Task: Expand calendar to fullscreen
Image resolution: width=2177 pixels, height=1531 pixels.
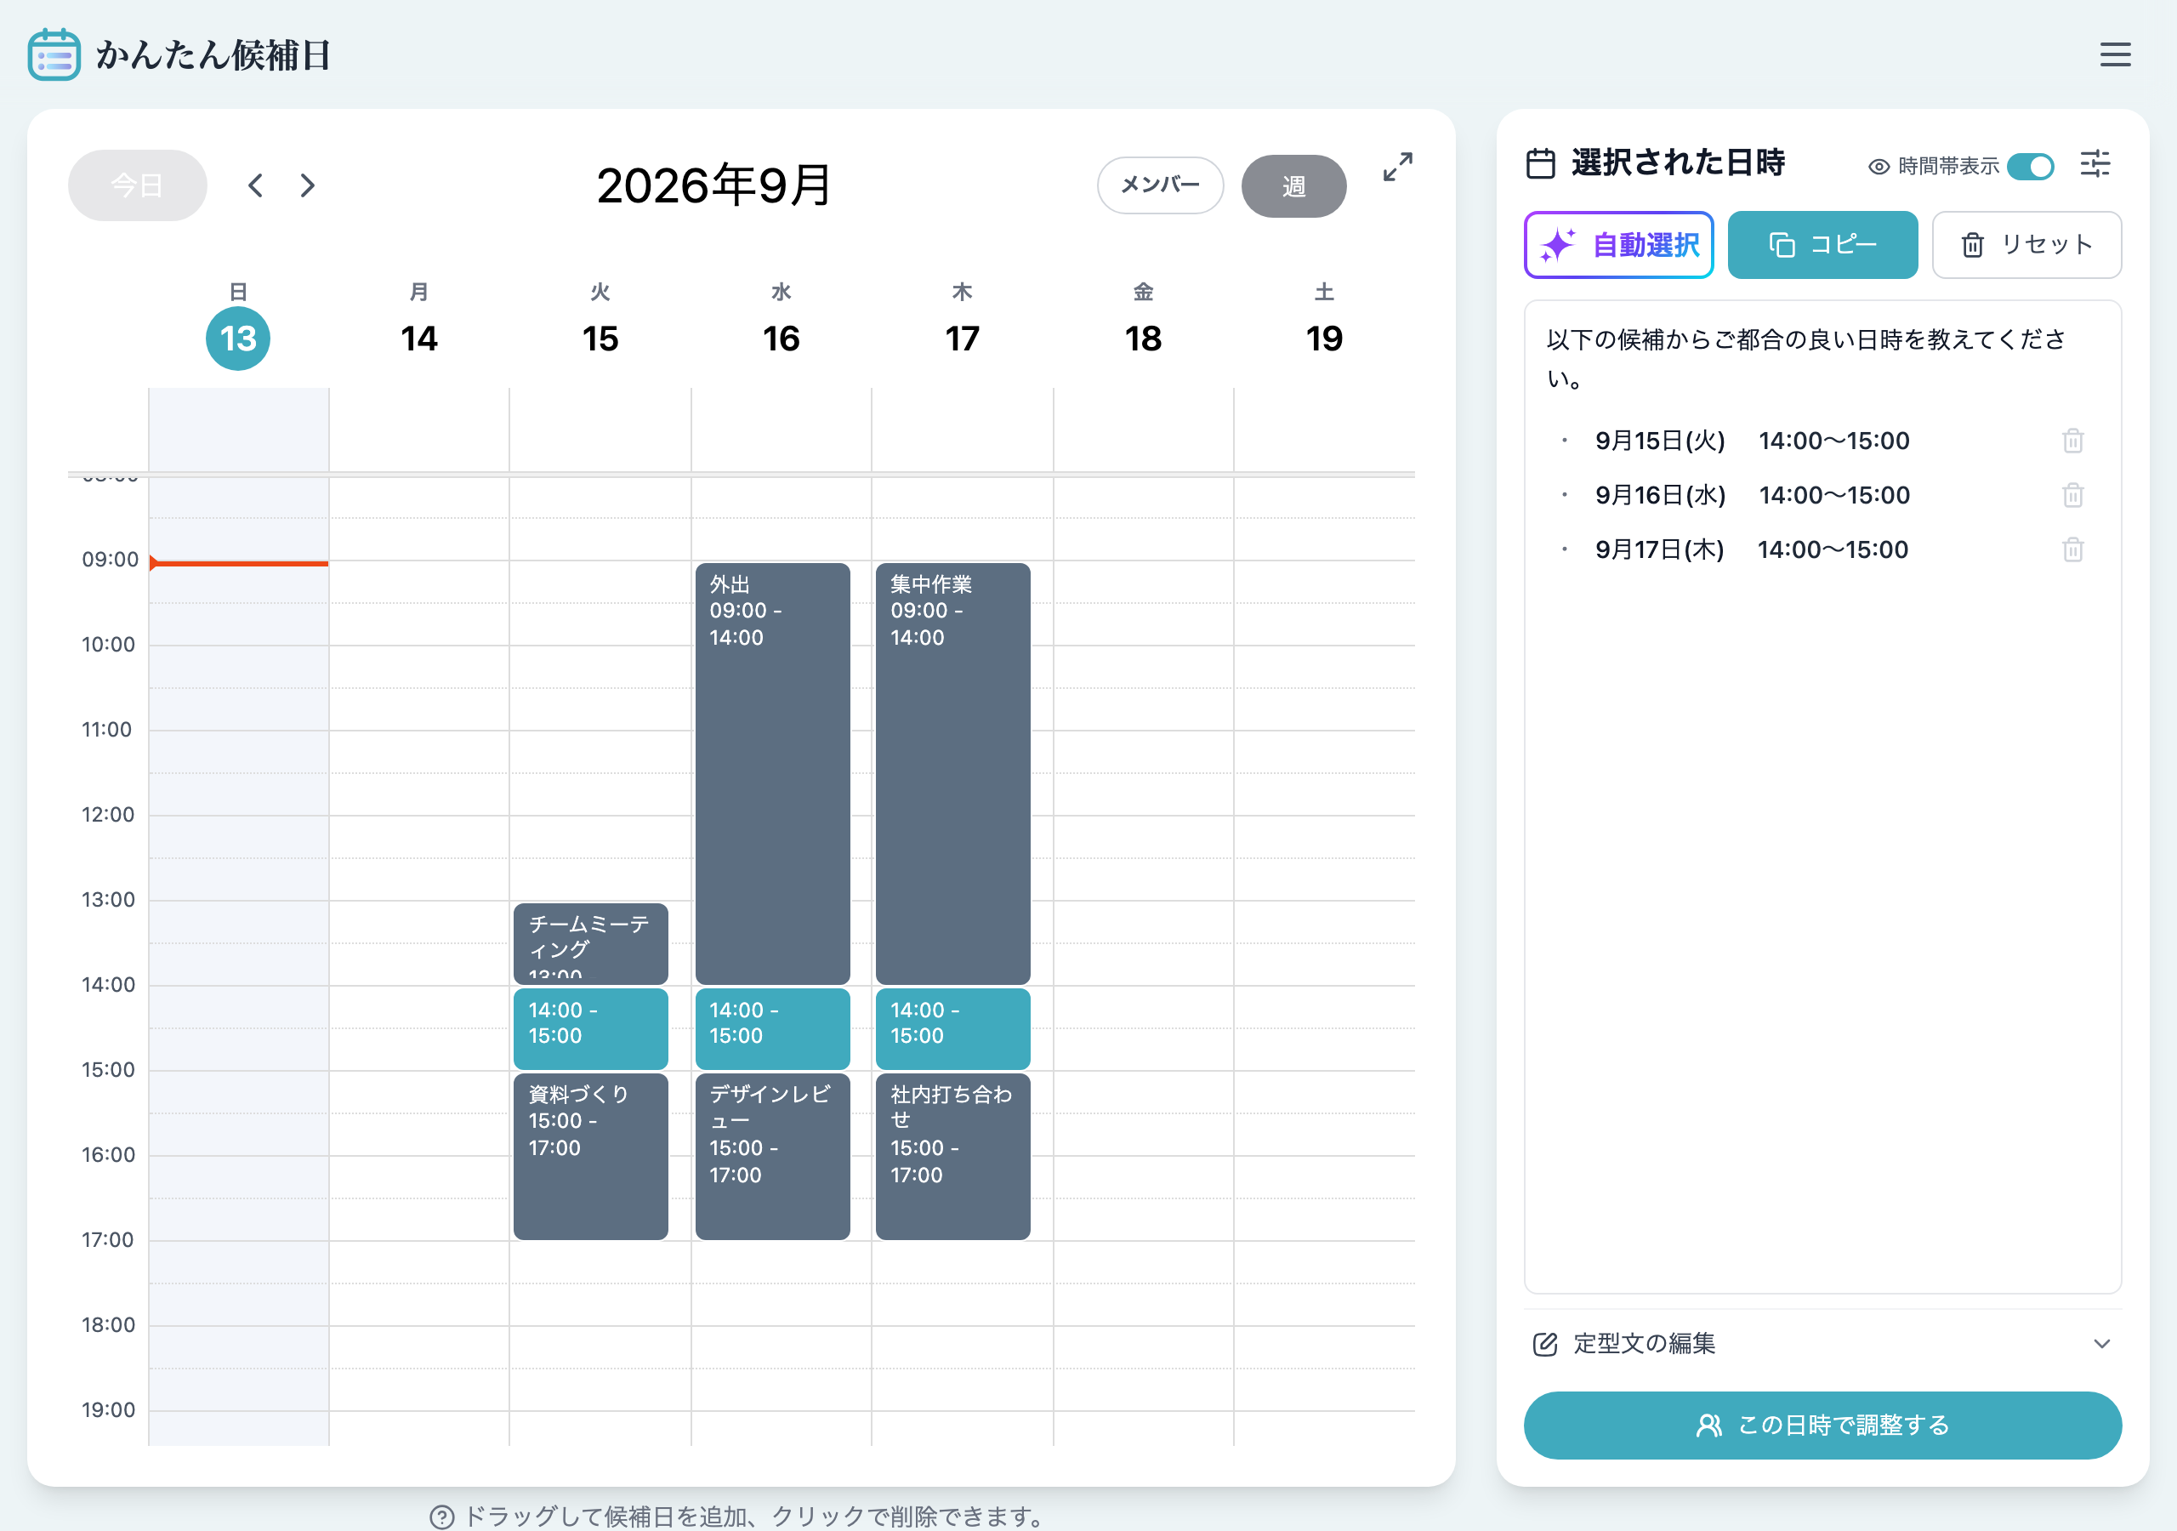Action: [1397, 167]
